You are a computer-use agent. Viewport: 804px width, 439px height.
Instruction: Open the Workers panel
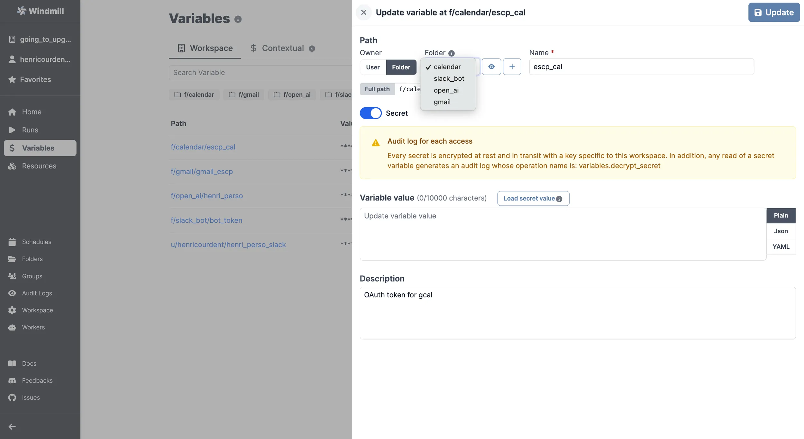33,327
